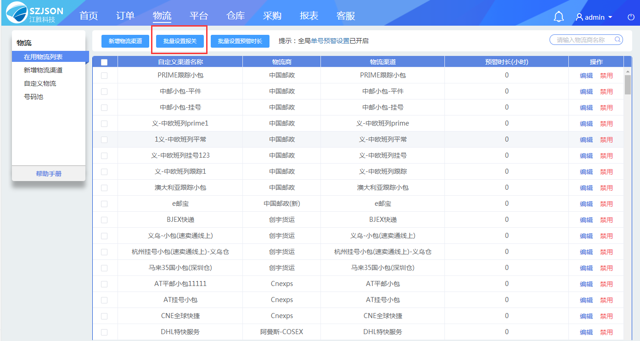The width and height of the screenshot is (640, 341).
Task: Open the 采购 top menu
Action: [272, 16]
